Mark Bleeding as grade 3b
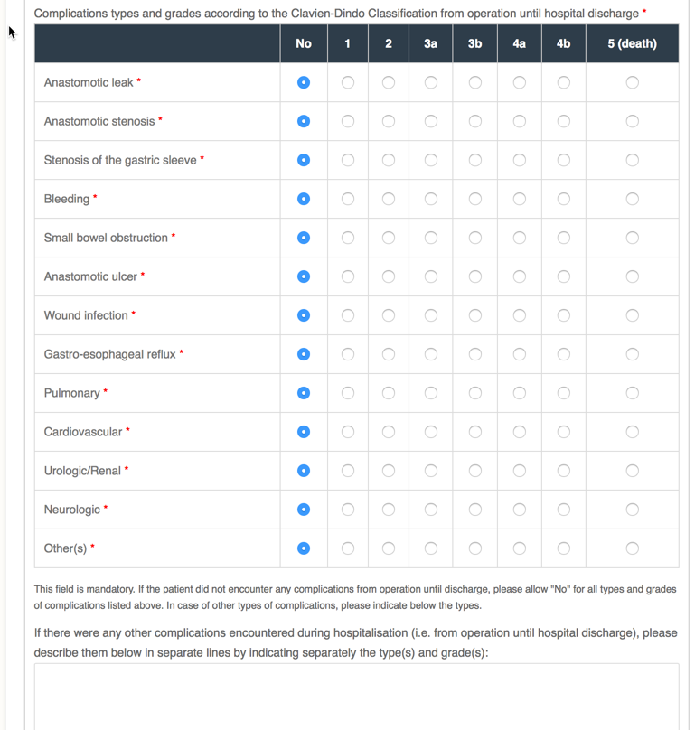 coord(475,199)
